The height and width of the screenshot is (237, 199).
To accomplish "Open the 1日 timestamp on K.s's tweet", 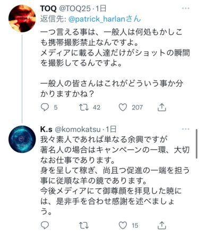I will [x=111, y=129].
